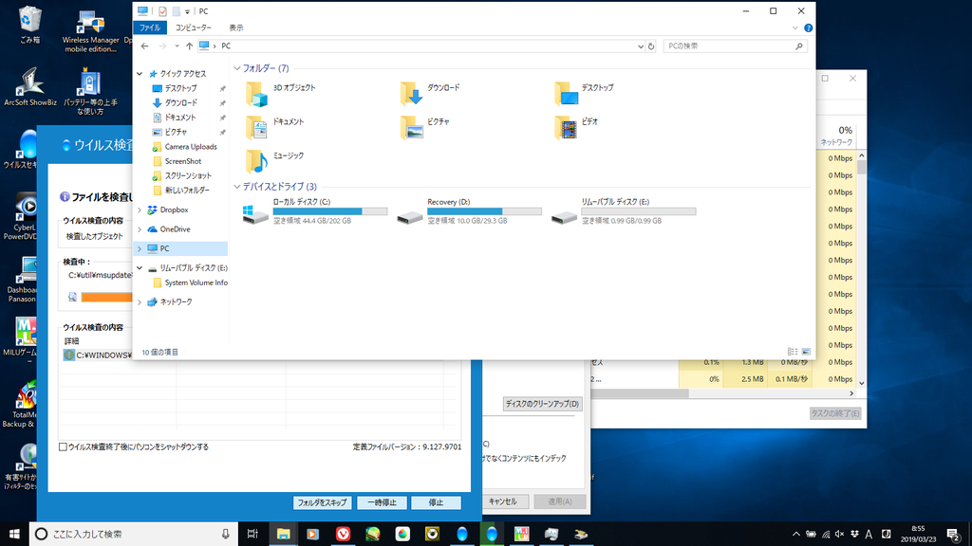Click the 一時停止 button
The height and width of the screenshot is (546, 972).
click(x=383, y=502)
